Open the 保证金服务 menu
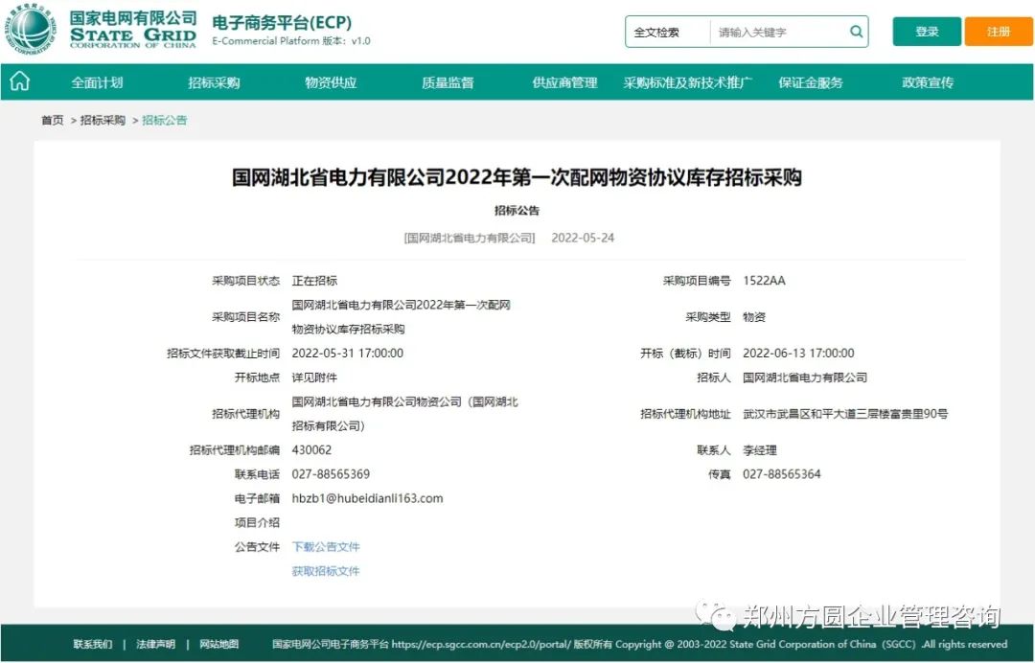1035x663 pixels. 811,82
